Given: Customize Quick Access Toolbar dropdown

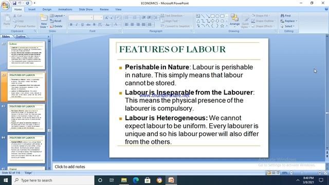Looking at the screenshot, I should pyautogui.click(x=34, y=3).
